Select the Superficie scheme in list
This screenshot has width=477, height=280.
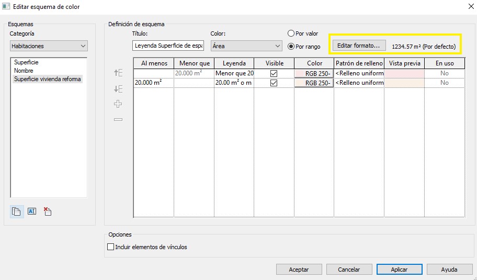point(26,62)
